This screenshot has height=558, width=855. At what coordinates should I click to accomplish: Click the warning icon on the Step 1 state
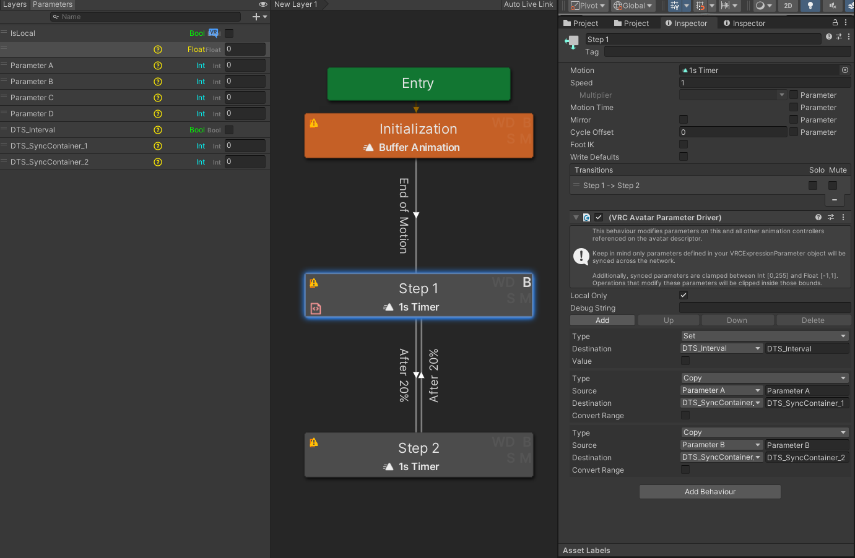[314, 283]
